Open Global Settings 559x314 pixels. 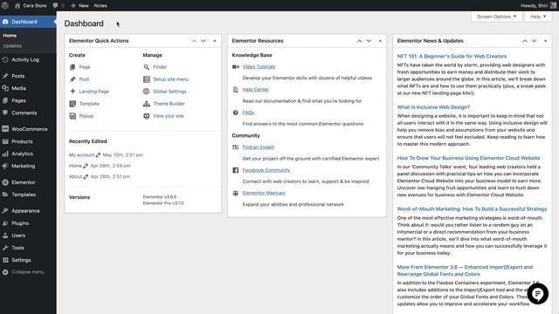(169, 92)
